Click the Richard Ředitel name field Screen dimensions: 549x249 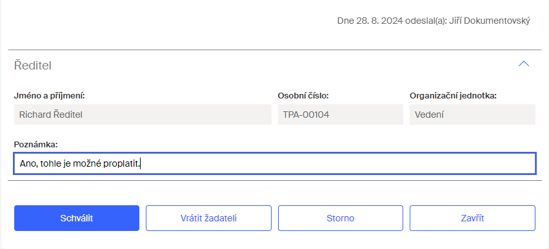143,115
